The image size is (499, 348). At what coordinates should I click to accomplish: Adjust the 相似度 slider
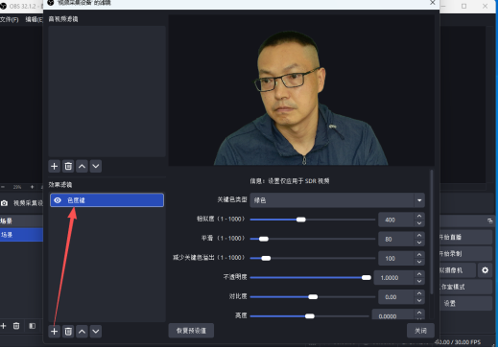point(313,220)
